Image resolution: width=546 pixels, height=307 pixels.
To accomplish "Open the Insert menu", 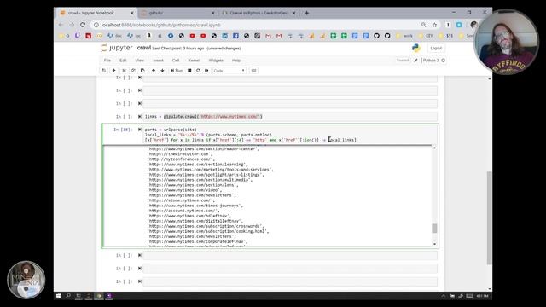I will coord(158,61).
